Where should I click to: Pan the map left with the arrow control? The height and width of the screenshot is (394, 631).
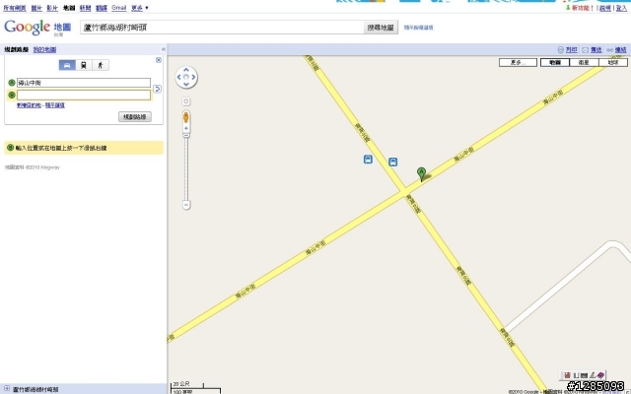click(179, 77)
